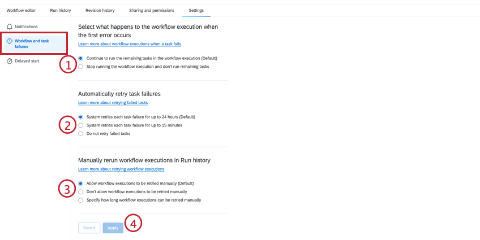Open the Revision history tab
Viewport: 480px width, 240px height.
click(x=100, y=10)
